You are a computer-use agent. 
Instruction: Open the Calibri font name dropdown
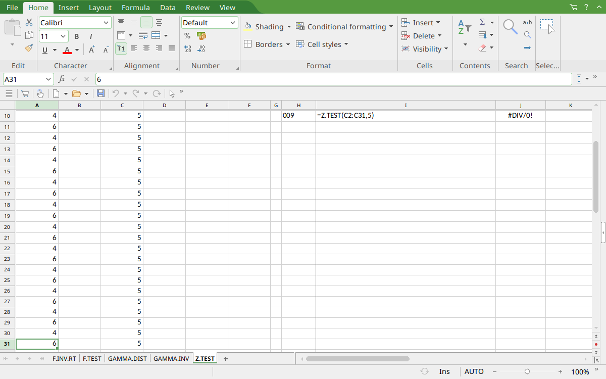tap(106, 23)
